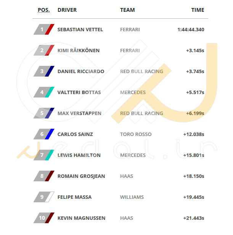Click the POS. column header

point(43,10)
